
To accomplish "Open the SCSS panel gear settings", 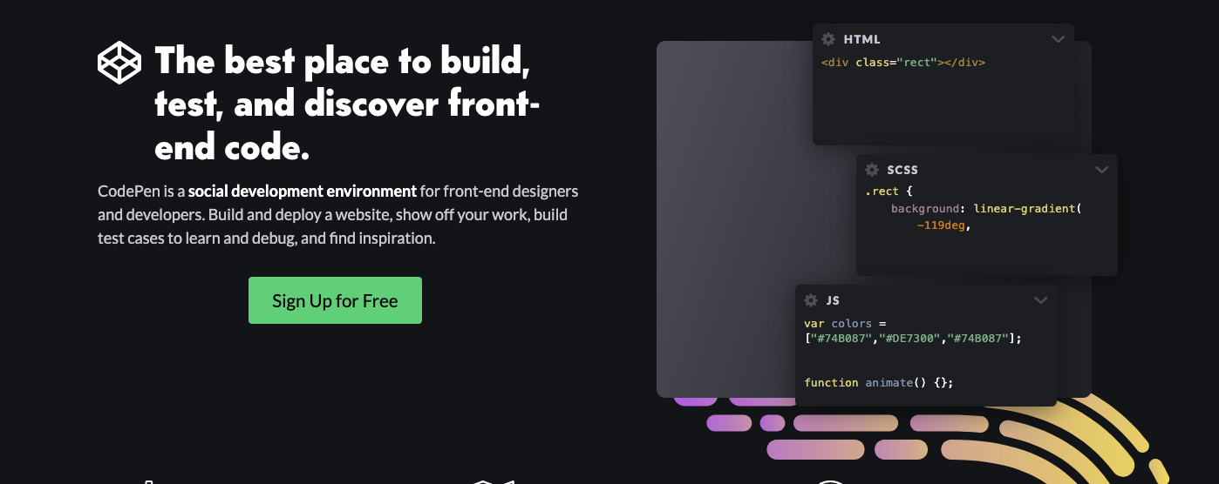I will 872,170.
